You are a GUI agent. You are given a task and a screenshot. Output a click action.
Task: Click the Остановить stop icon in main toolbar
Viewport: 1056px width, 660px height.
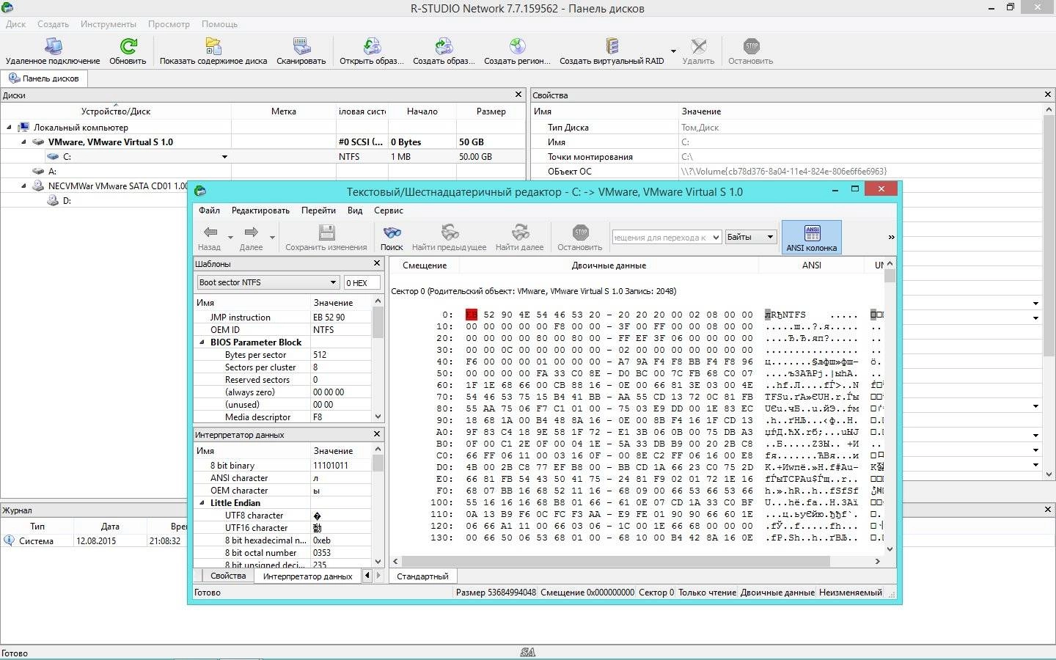point(751,46)
